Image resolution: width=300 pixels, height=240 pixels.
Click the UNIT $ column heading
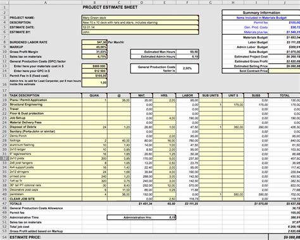click(233, 95)
